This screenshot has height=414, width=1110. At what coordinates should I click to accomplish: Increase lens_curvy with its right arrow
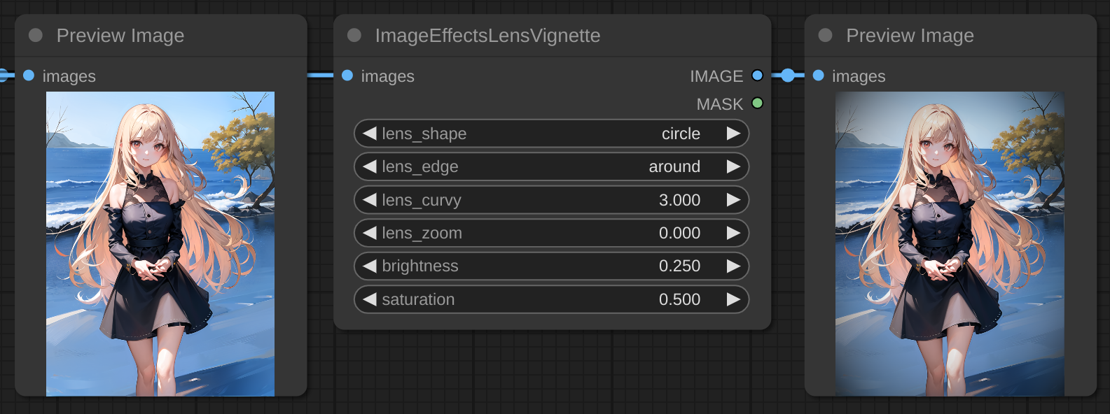pyautogui.click(x=733, y=200)
